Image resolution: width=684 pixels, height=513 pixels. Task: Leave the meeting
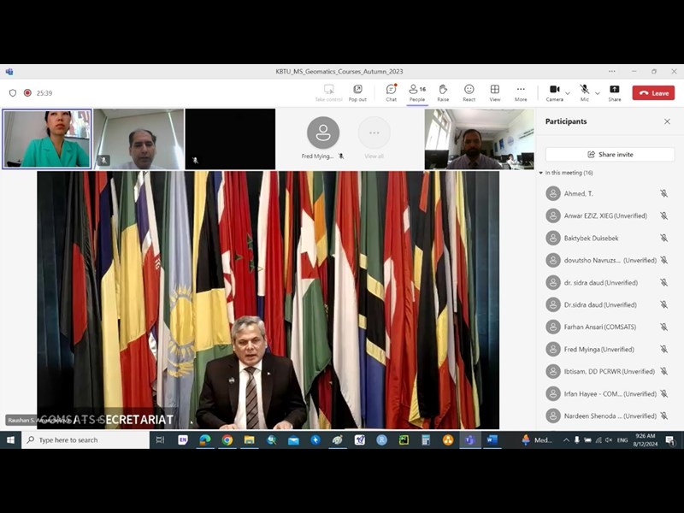click(653, 93)
